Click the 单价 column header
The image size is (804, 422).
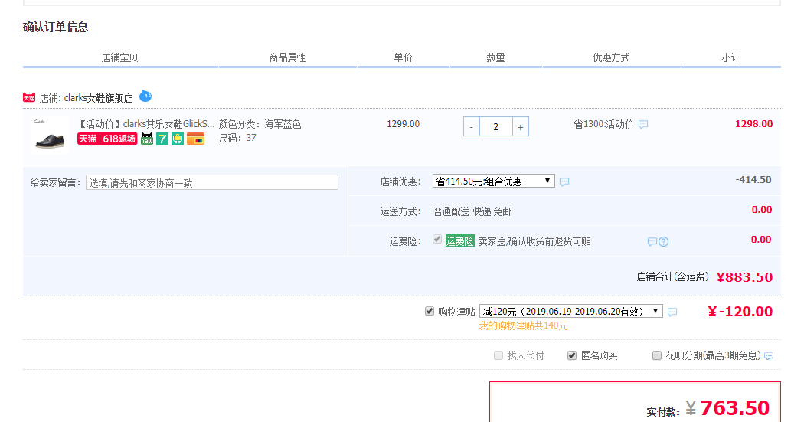[x=403, y=57]
